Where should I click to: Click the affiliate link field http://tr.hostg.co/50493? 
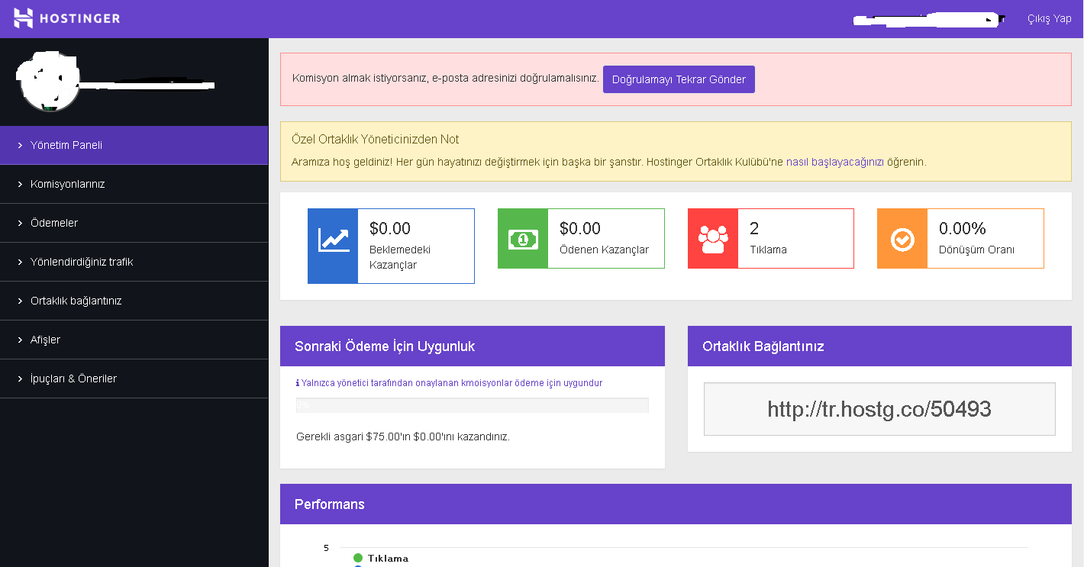pos(879,409)
